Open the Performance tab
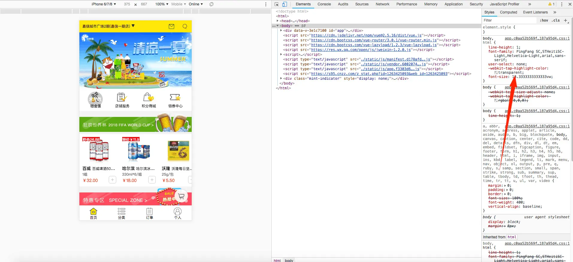573x262 pixels. point(406,4)
